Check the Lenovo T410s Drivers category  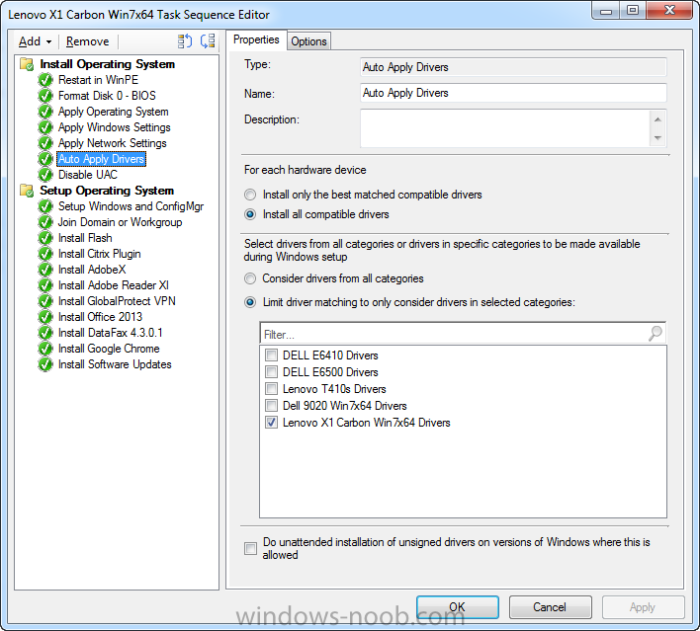(x=271, y=389)
